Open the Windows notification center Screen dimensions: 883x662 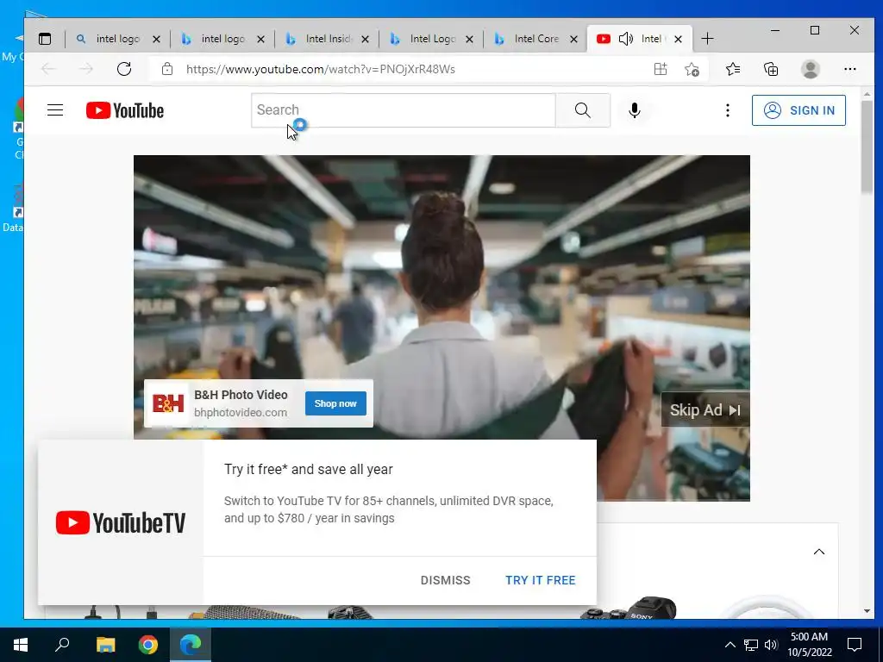855,645
